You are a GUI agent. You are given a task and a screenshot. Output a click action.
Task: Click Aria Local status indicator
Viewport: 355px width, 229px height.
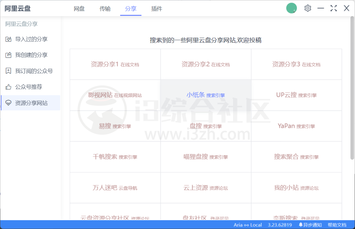click(248, 225)
